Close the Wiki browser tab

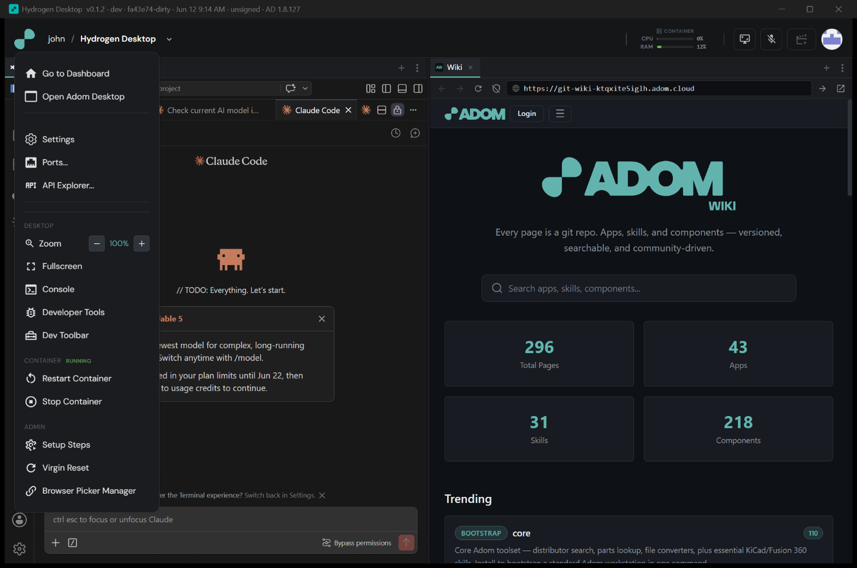pos(471,67)
